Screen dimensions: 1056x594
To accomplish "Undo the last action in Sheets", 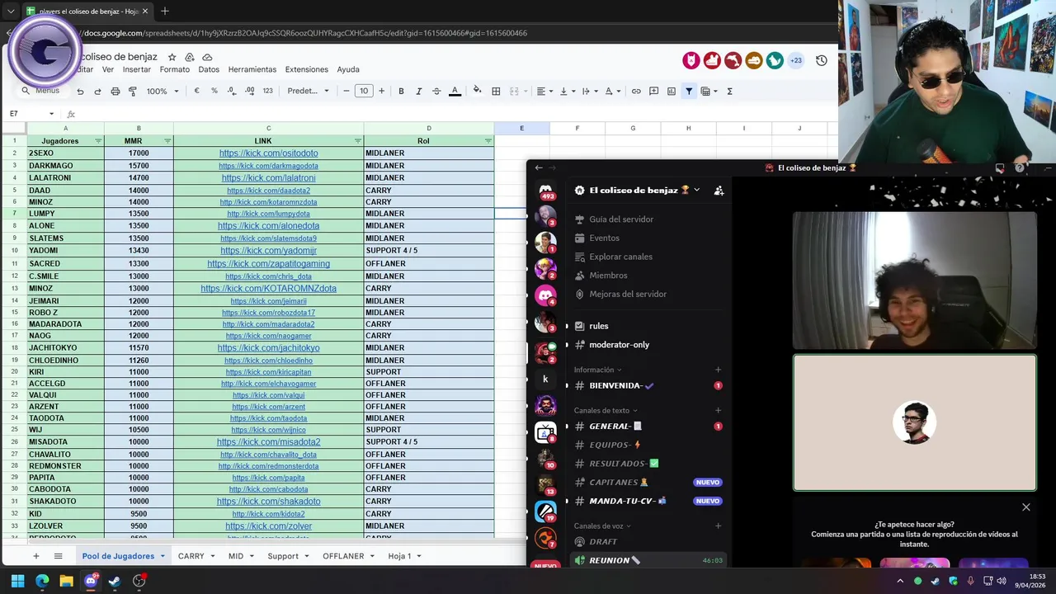I will 80,92.
